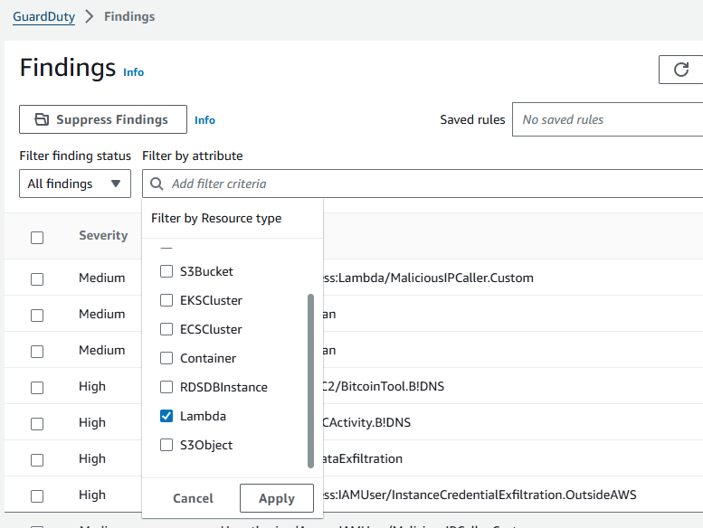
Task: Check the ECSCluster resource type
Action: 166,329
